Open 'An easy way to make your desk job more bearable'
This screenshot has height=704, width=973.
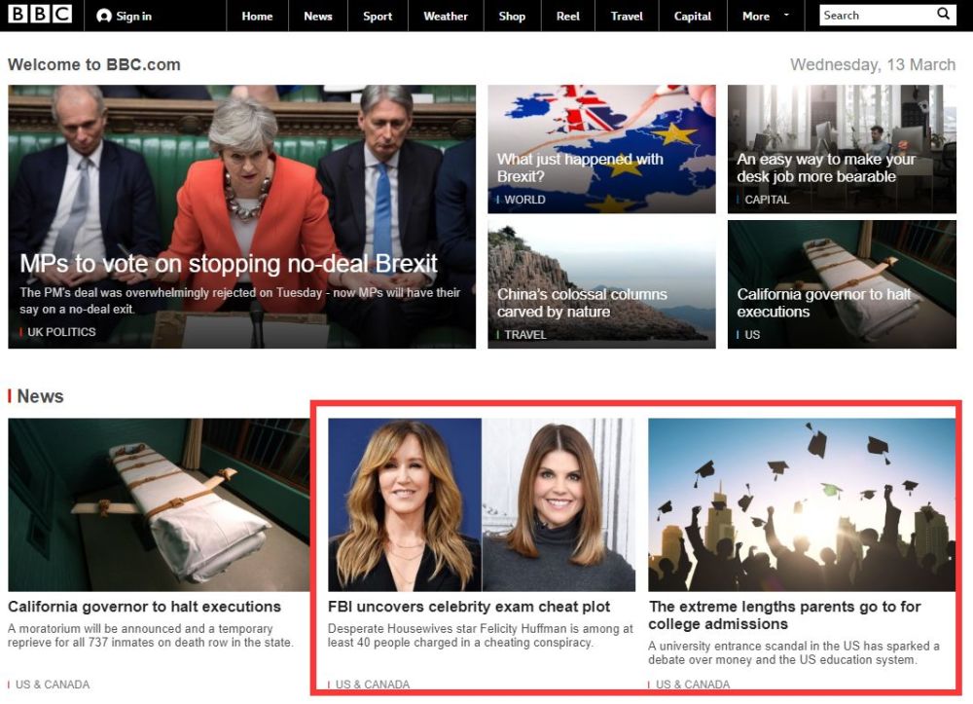(x=825, y=167)
